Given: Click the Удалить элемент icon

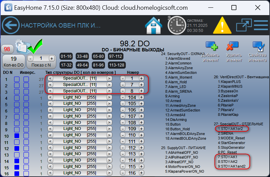Looking at the screenshot, I should [x=232, y=48].
